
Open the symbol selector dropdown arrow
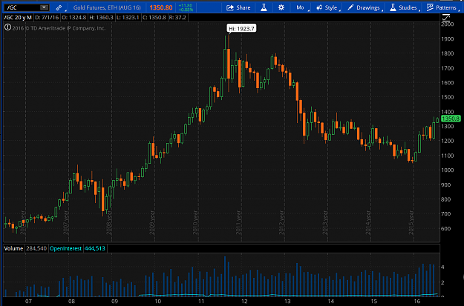point(44,7)
